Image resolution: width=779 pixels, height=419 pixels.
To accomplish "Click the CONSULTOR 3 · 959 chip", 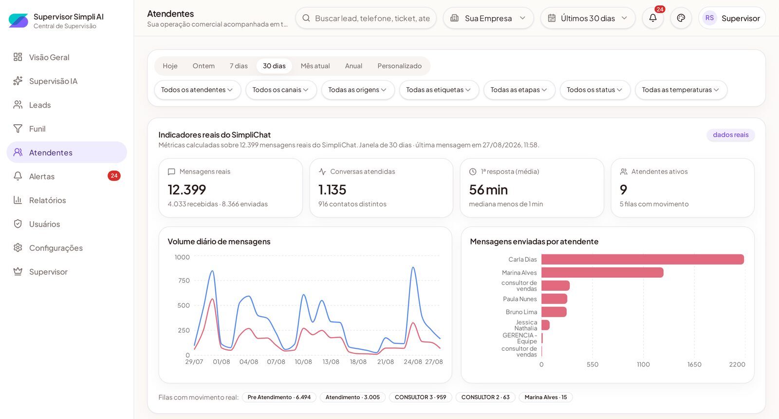I will [420, 398].
